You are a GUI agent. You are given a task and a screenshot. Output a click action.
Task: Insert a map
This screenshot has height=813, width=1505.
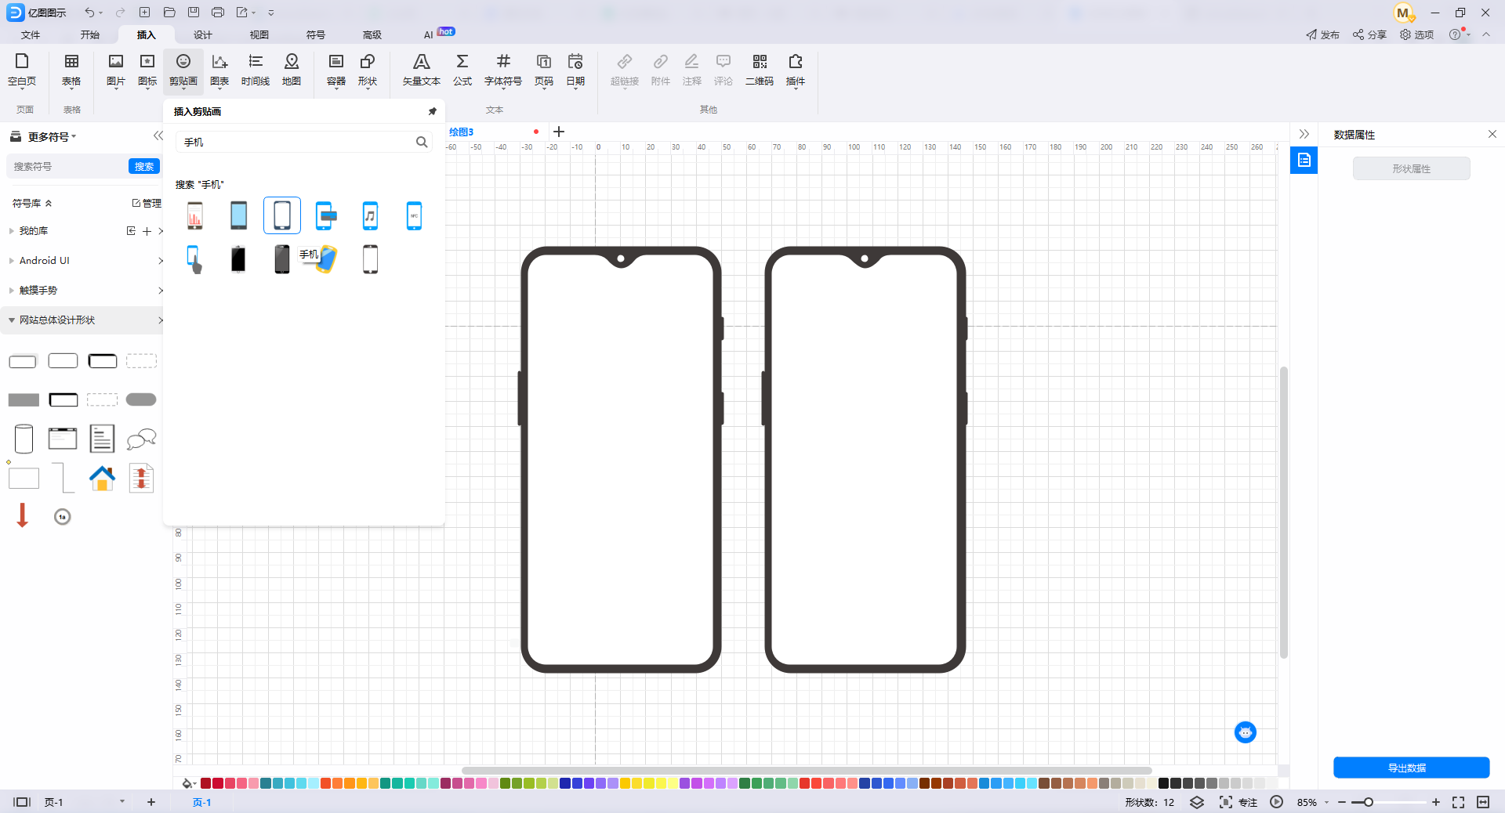(292, 70)
